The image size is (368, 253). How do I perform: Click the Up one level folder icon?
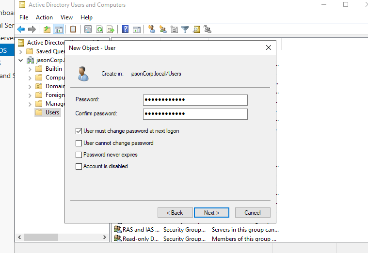coord(47,30)
